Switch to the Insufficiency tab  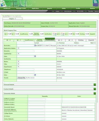[x=29, y=40]
